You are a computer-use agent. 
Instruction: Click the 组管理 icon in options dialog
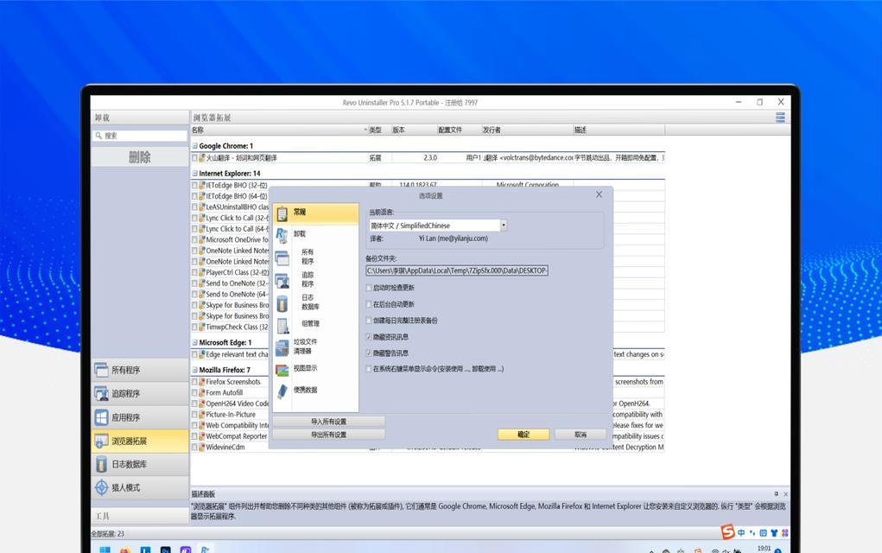pyautogui.click(x=282, y=325)
